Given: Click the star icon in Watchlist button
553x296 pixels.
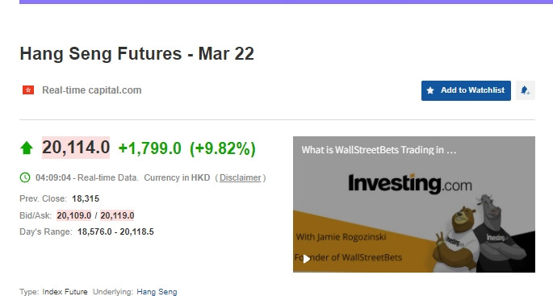Looking at the screenshot, I should pos(430,90).
